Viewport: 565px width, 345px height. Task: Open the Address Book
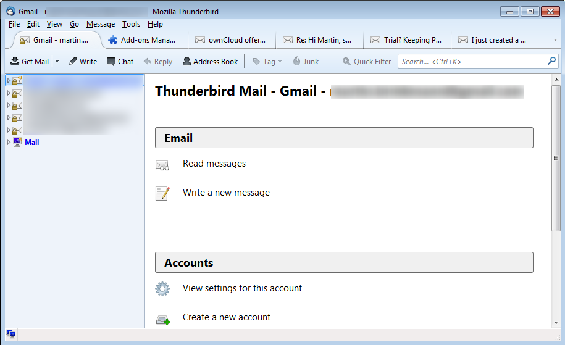click(x=210, y=61)
